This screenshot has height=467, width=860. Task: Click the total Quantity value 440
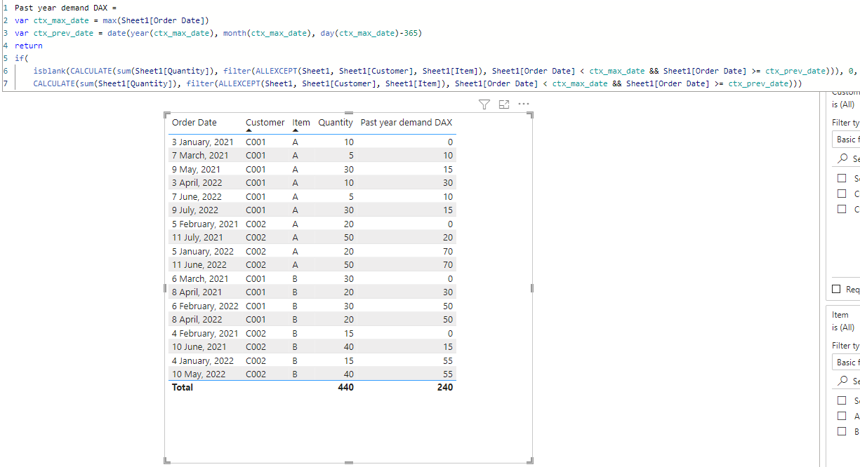point(345,387)
